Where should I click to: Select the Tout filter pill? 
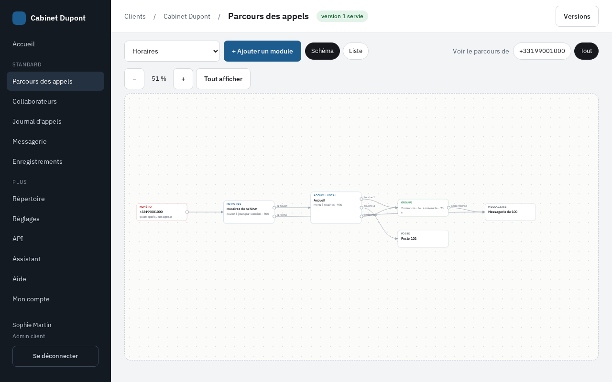coord(586,51)
